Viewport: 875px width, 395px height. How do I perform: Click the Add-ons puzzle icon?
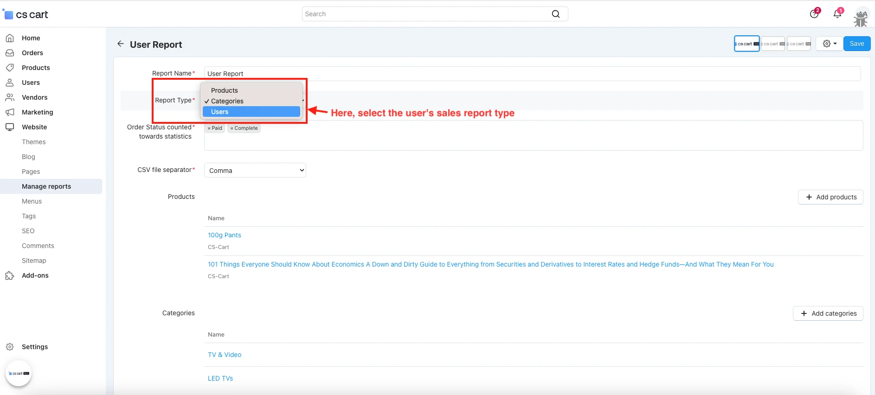click(10, 276)
